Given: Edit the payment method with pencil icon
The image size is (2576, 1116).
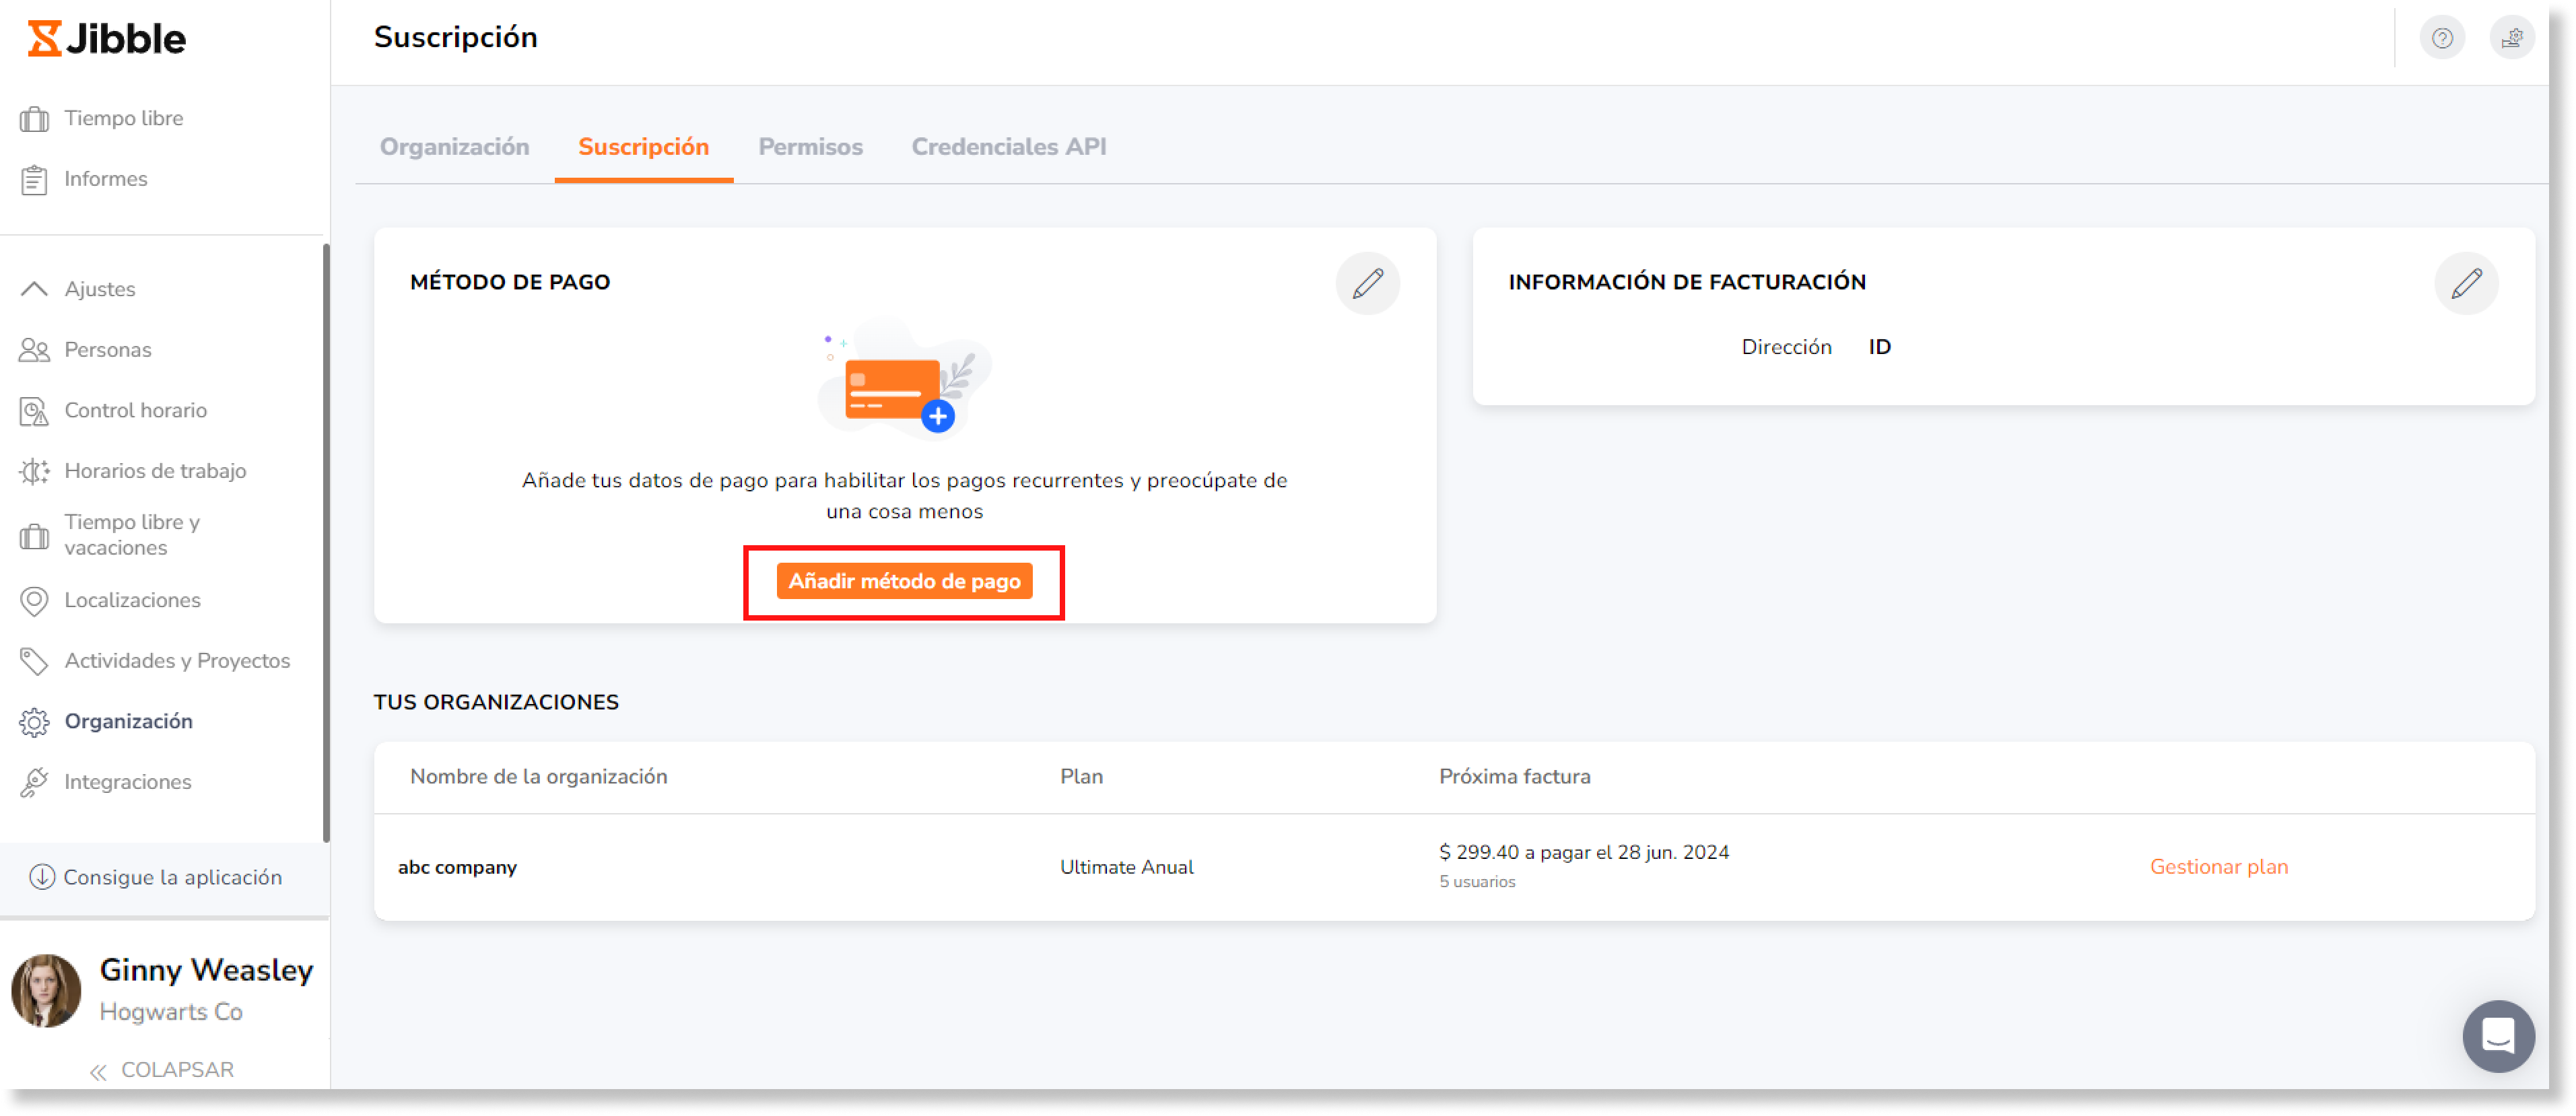Looking at the screenshot, I should [x=1368, y=283].
